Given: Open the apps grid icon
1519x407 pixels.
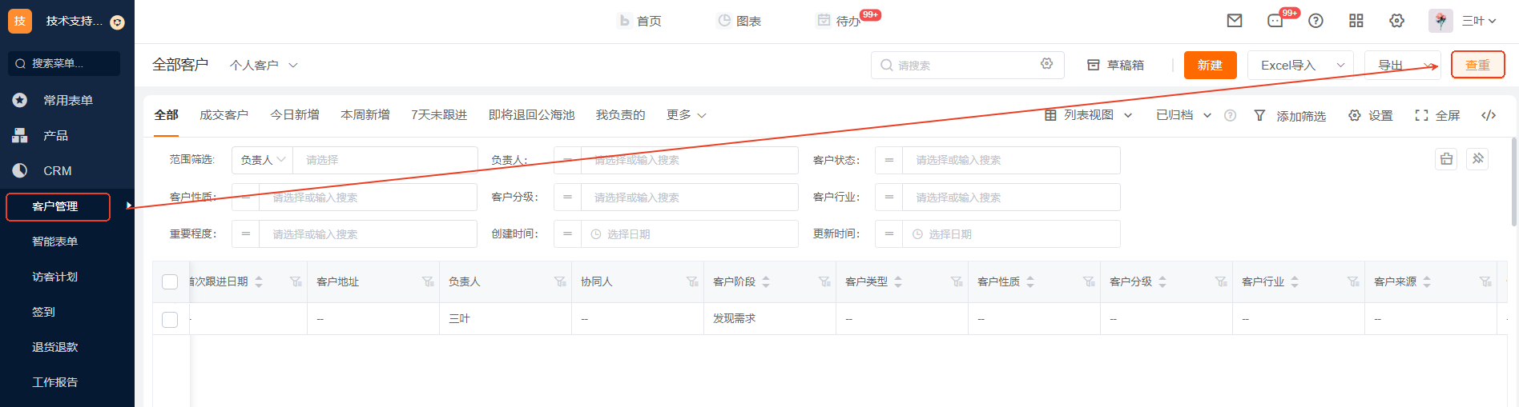Looking at the screenshot, I should point(1356,21).
